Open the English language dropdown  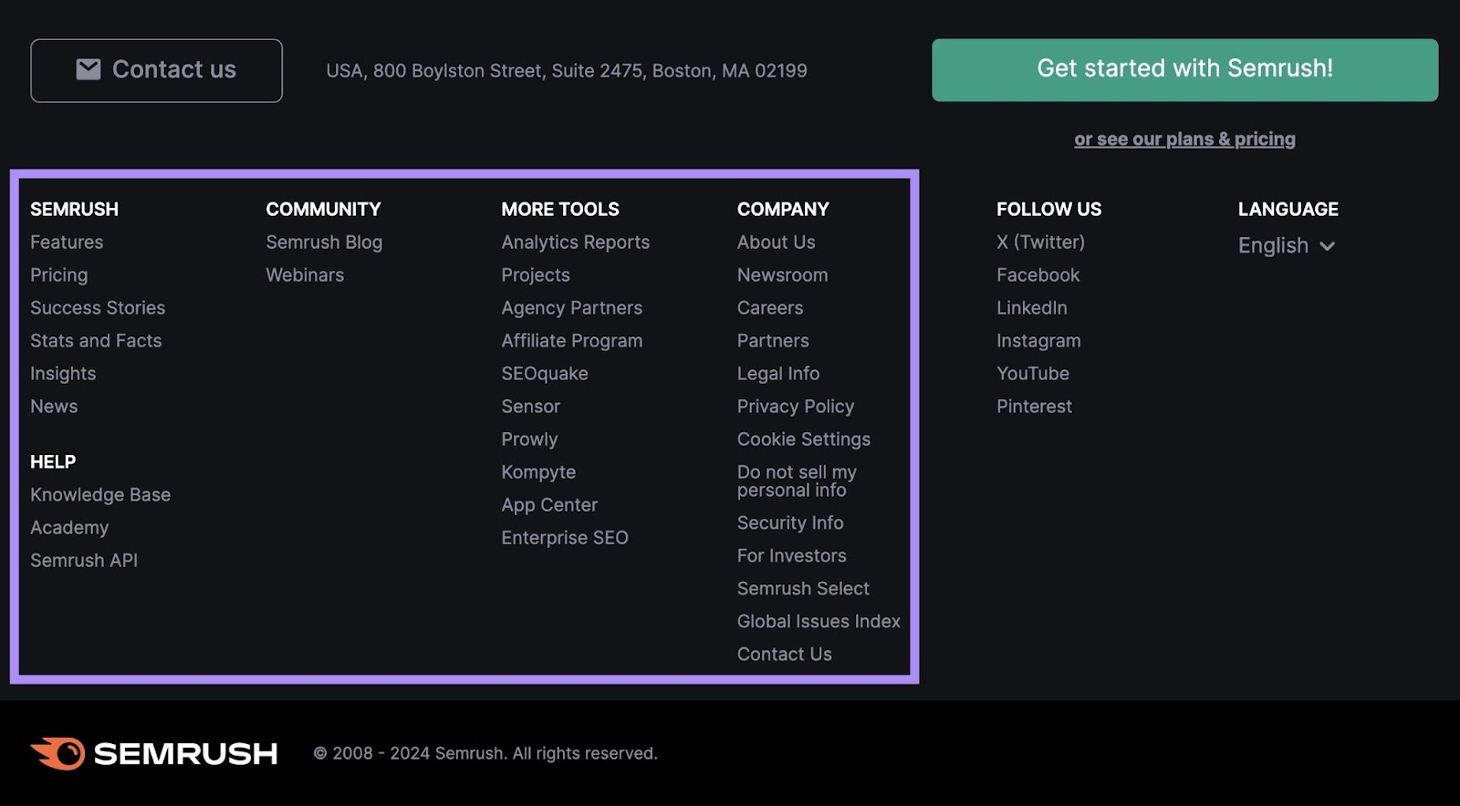[x=1287, y=245]
